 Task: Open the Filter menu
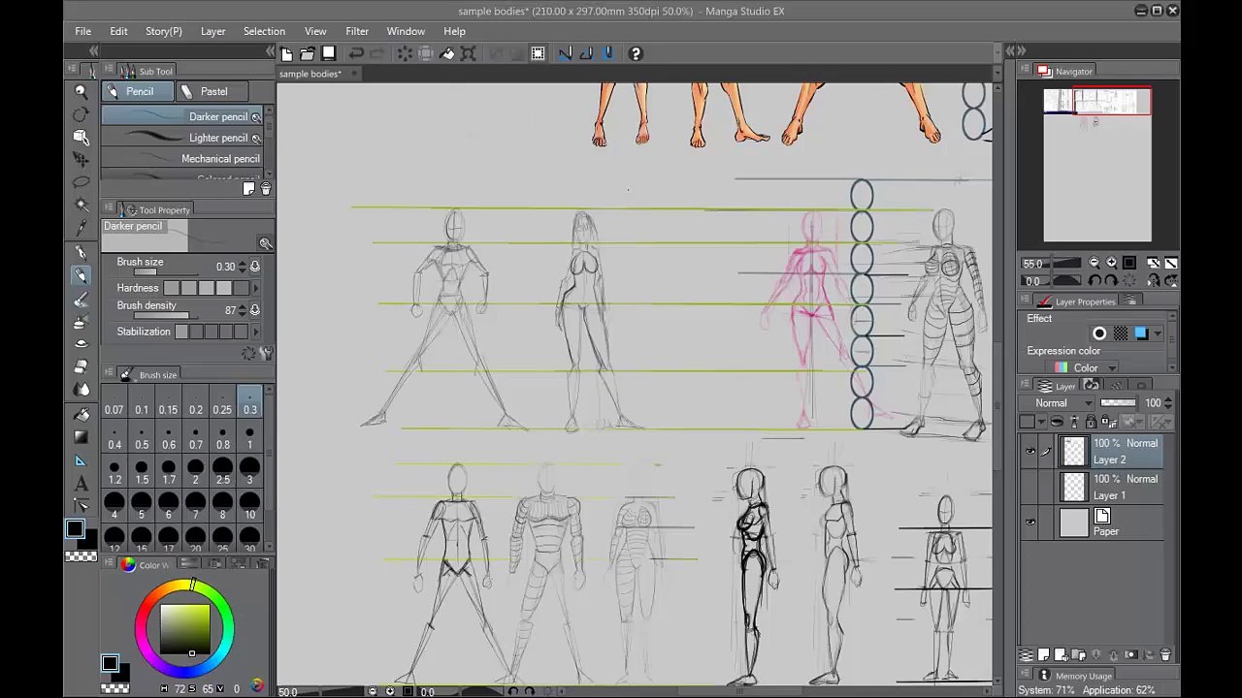357,31
